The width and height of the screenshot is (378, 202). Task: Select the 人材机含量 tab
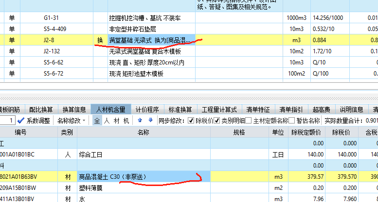click(x=111, y=109)
